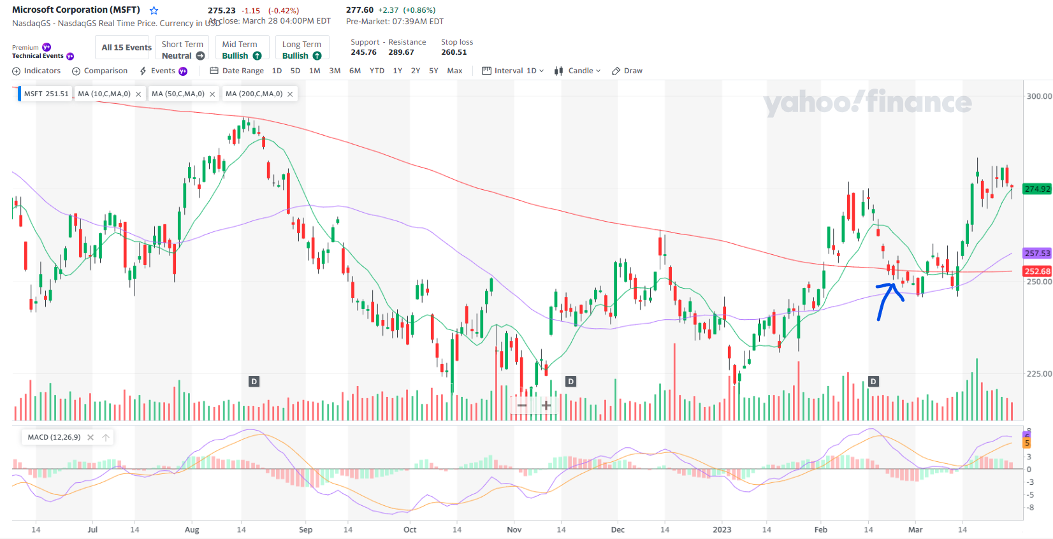Open the Candle chart type dropdown
The image size is (1053, 539).
pyautogui.click(x=577, y=71)
